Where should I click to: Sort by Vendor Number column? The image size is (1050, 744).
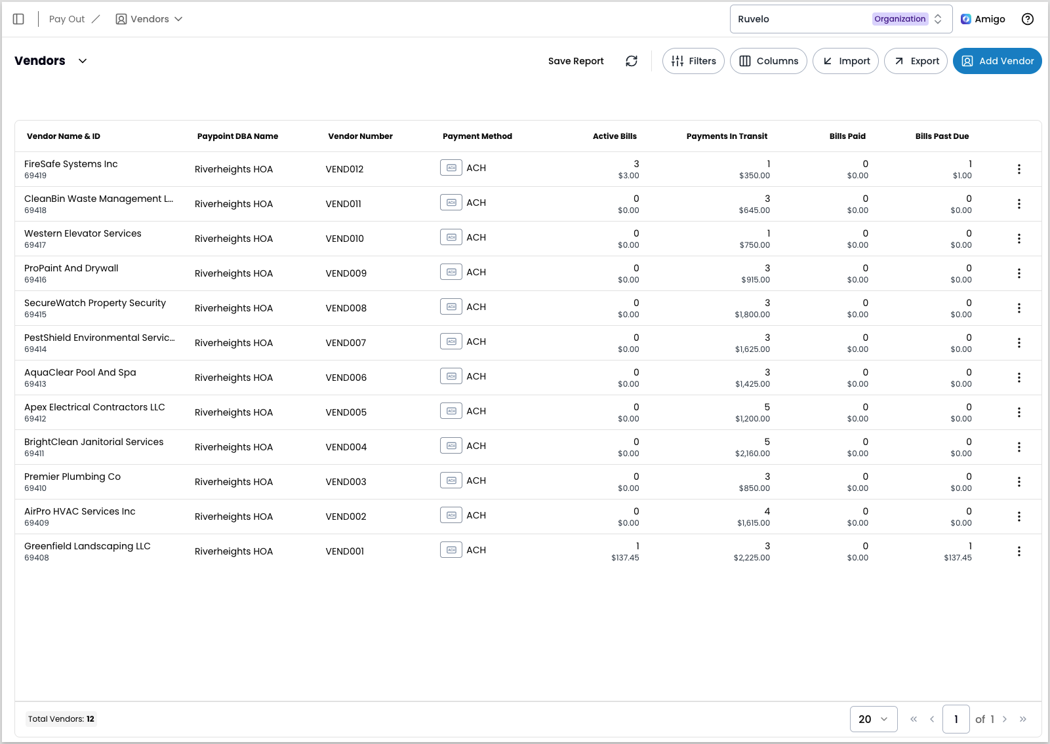click(x=360, y=136)
